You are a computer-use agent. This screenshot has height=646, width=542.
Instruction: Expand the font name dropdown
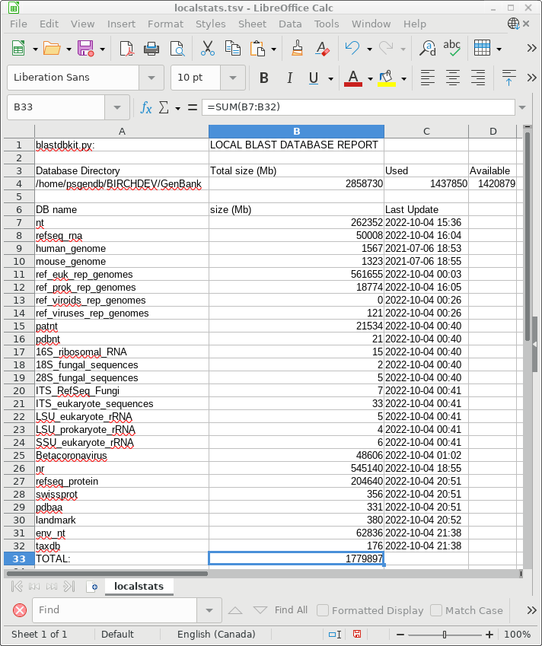[x=151, y=78]
